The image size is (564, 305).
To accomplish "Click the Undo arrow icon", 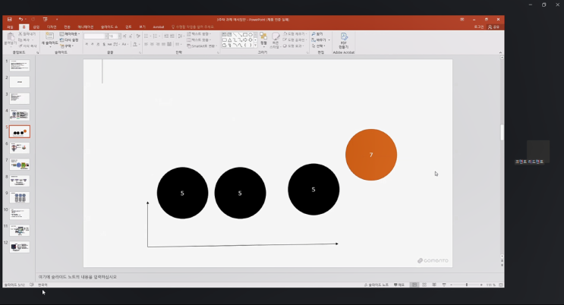I will coord(21,19).
